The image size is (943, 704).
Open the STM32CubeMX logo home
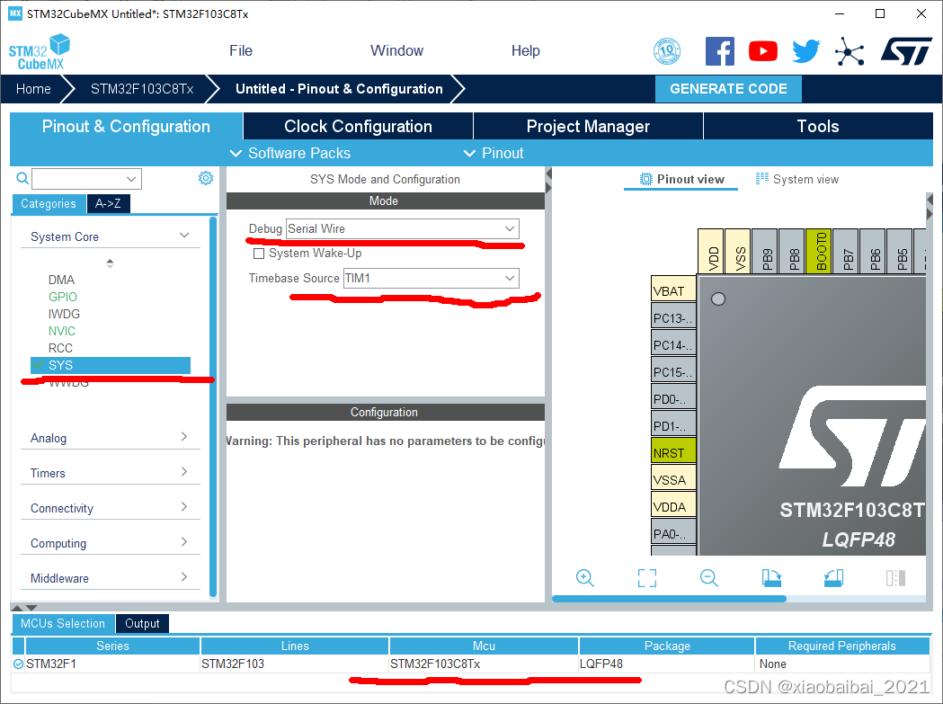39,52
